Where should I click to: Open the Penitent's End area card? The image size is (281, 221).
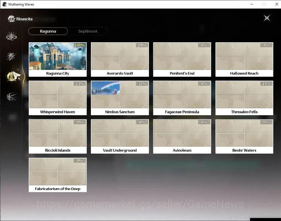[x=182, y=59]
